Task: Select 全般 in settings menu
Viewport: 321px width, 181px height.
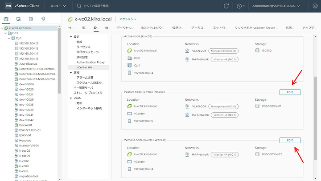Action: point(79,42)
